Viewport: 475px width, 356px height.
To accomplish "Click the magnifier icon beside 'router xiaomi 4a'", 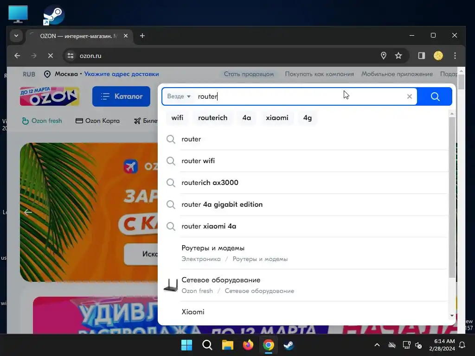I will pyautogui.click(x=171, y=226).
